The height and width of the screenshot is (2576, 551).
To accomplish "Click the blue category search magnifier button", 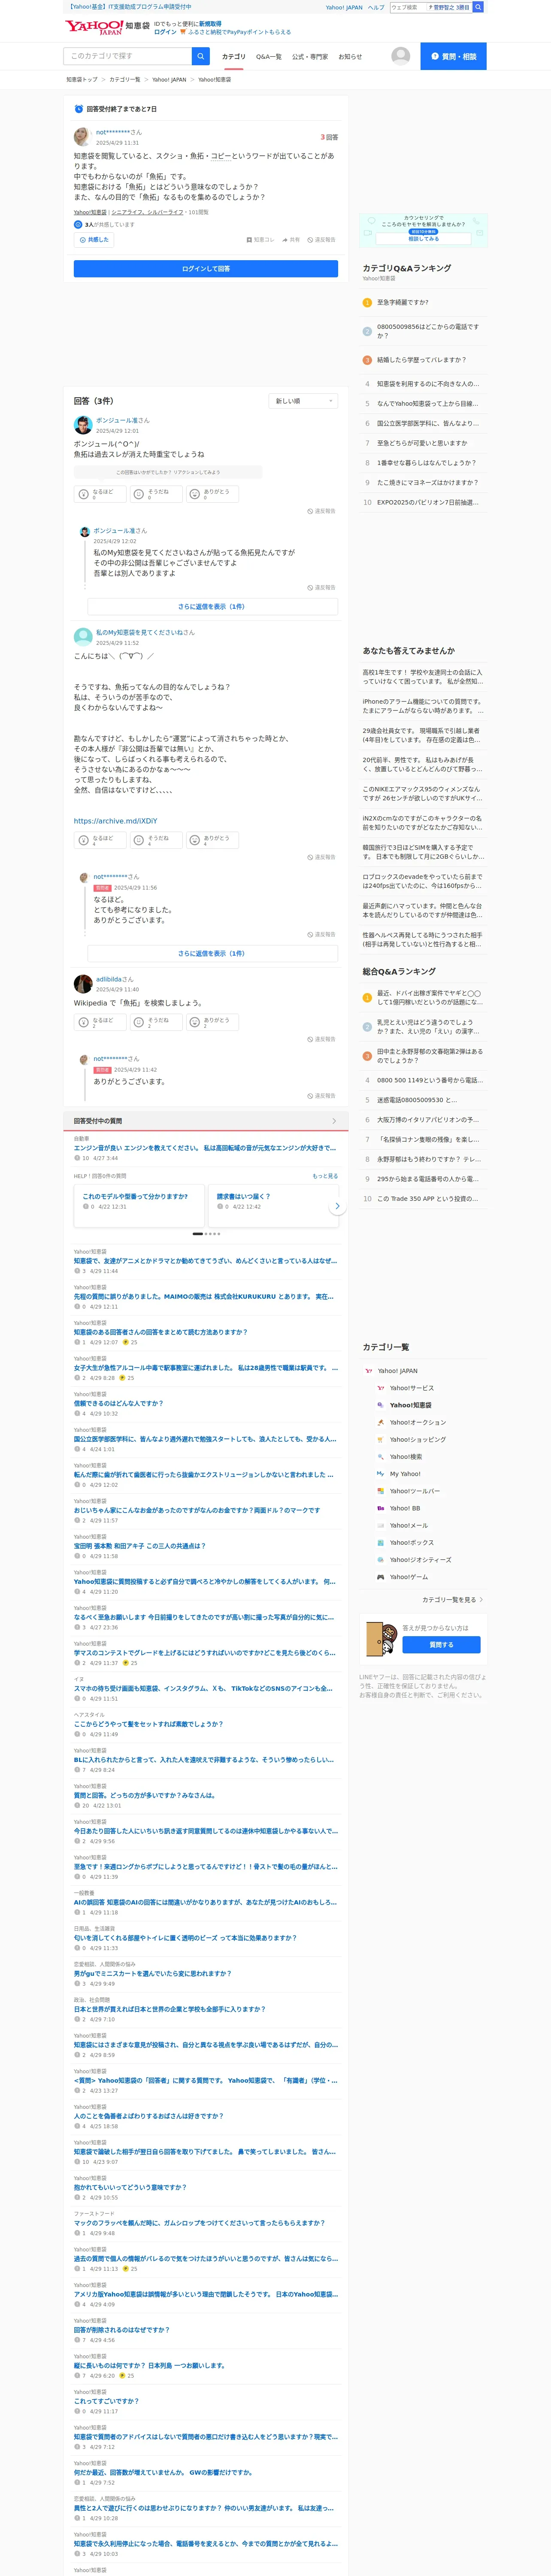I will [201, 56].
